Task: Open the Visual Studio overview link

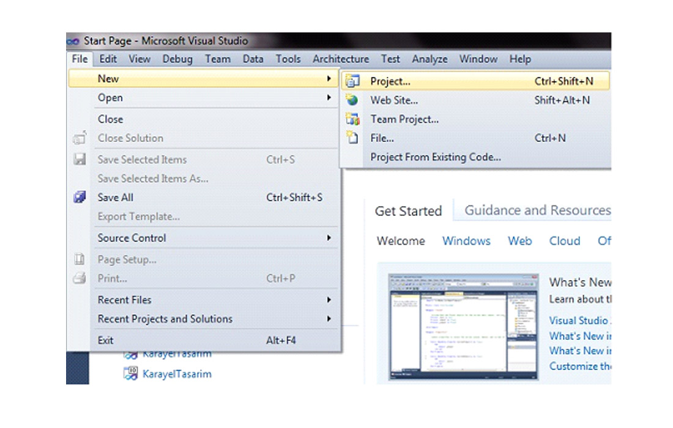Action: click(x=580, y=320)
